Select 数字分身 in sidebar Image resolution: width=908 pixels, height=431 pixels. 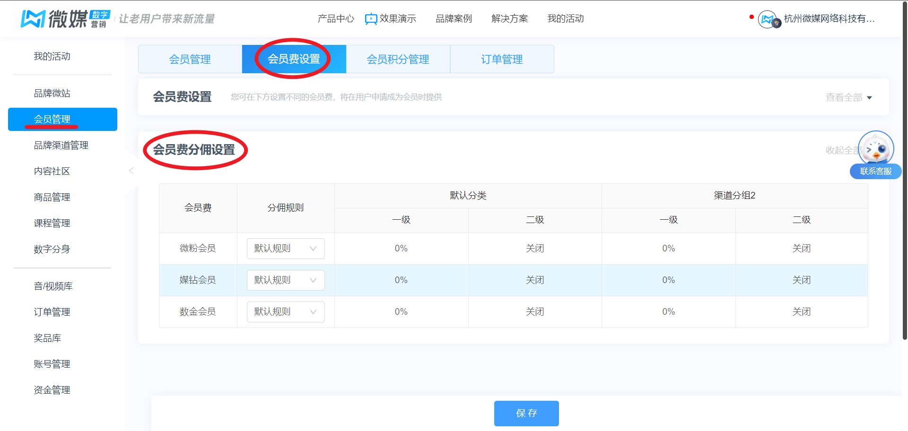pyautogui.click(x=52, y=249)
